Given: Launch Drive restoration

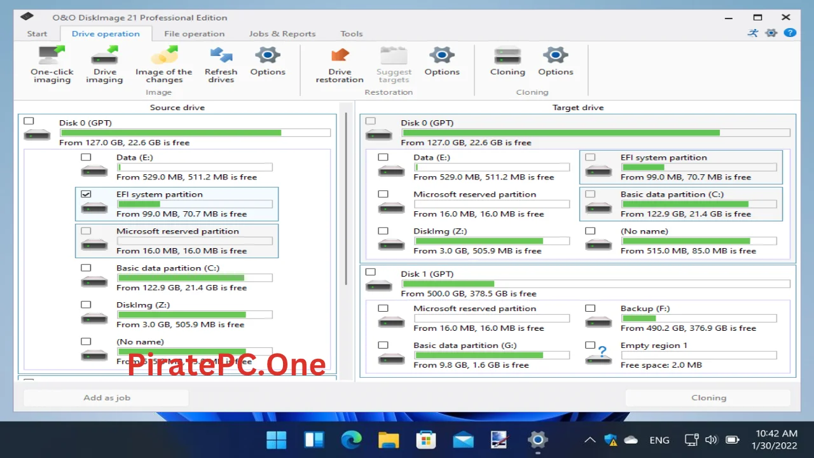Looking at the screenshot, I should tap(340, 65).
